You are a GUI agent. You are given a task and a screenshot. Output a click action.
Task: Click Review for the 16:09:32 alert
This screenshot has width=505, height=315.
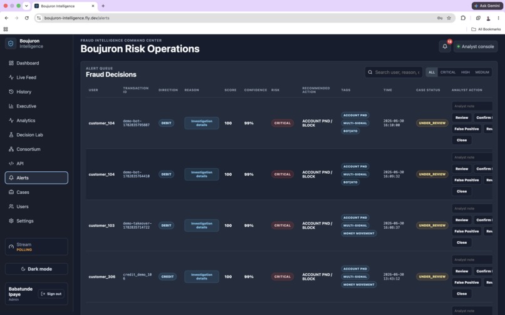coord(462,169)
